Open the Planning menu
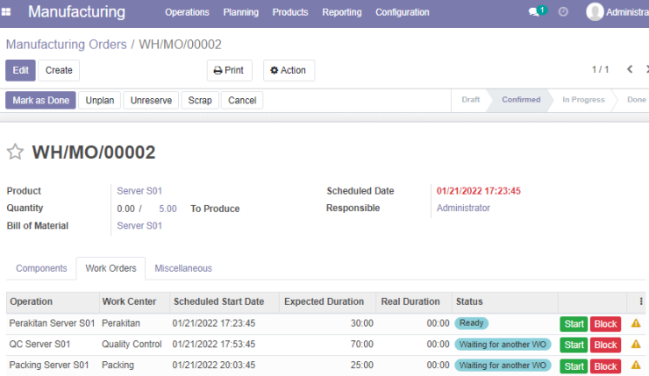Image resolution: width=649 pixels, height=376 pixels. pos(241,12)
